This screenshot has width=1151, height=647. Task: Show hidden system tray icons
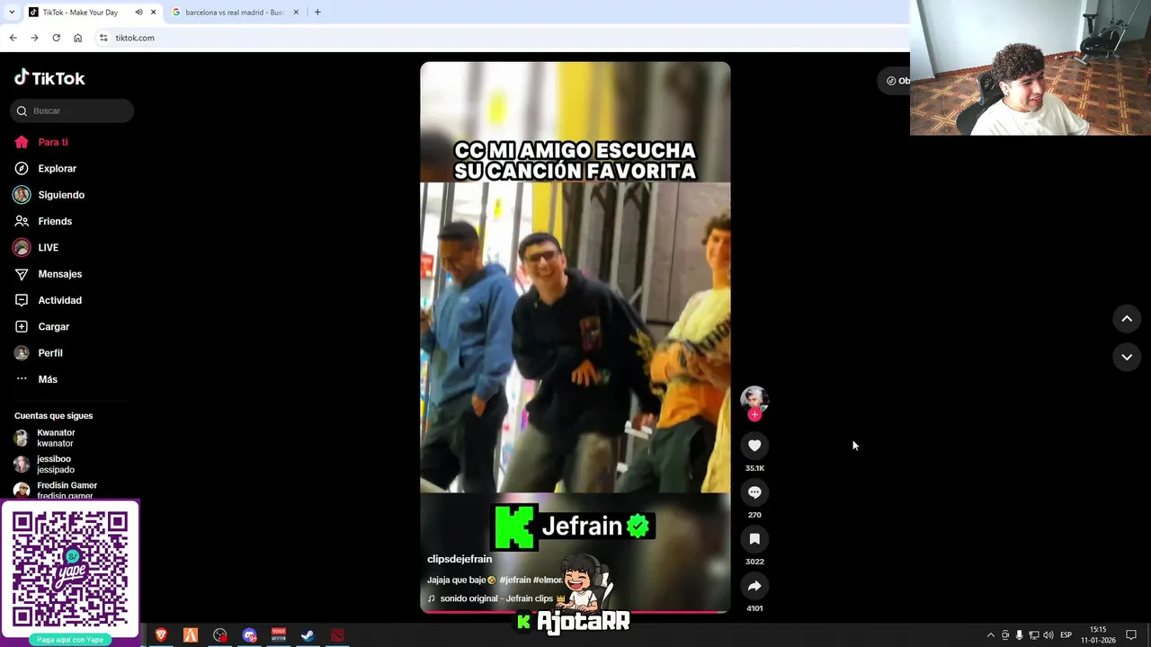tap(991, 635)
